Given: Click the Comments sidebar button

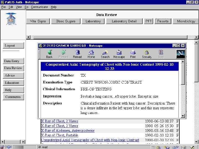Looking at the screenshot, I should tap(13, 97).
